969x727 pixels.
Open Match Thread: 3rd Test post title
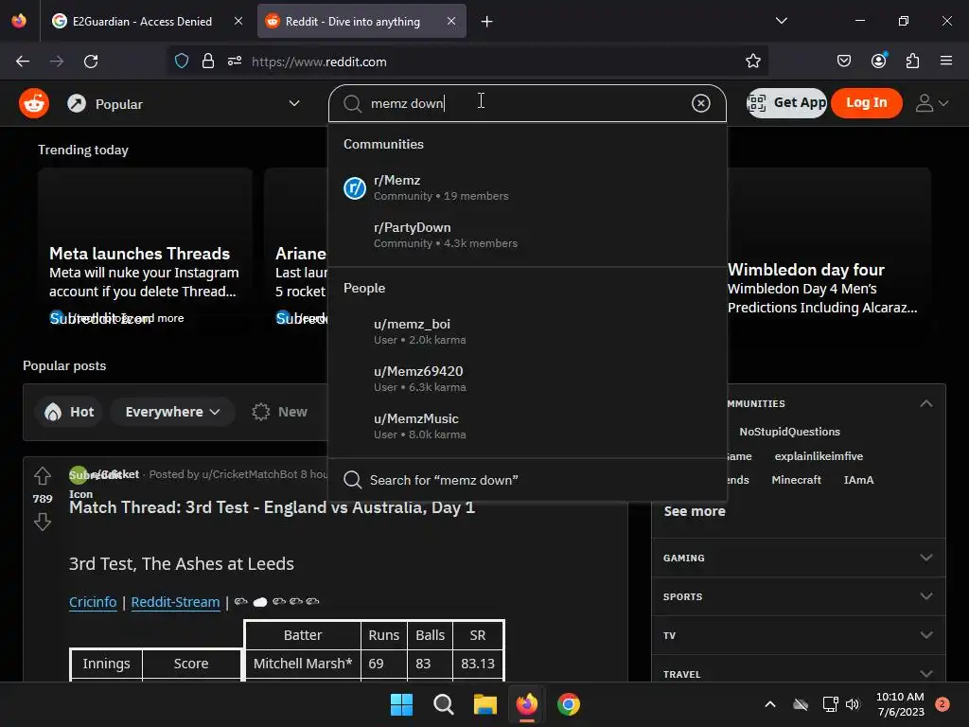click(x=272, y=508)
